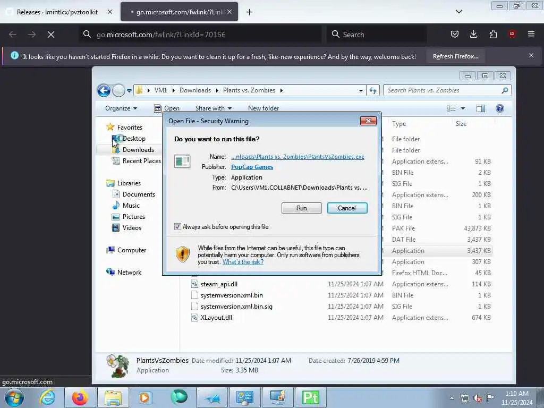The width and height of the screenshot is (544, 408).
Task: Uncheck Always ask before opening this file
Action: click(177, 226)
